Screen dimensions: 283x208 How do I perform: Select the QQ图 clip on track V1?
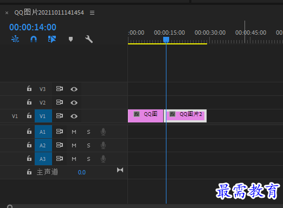[x=145, y=116]
